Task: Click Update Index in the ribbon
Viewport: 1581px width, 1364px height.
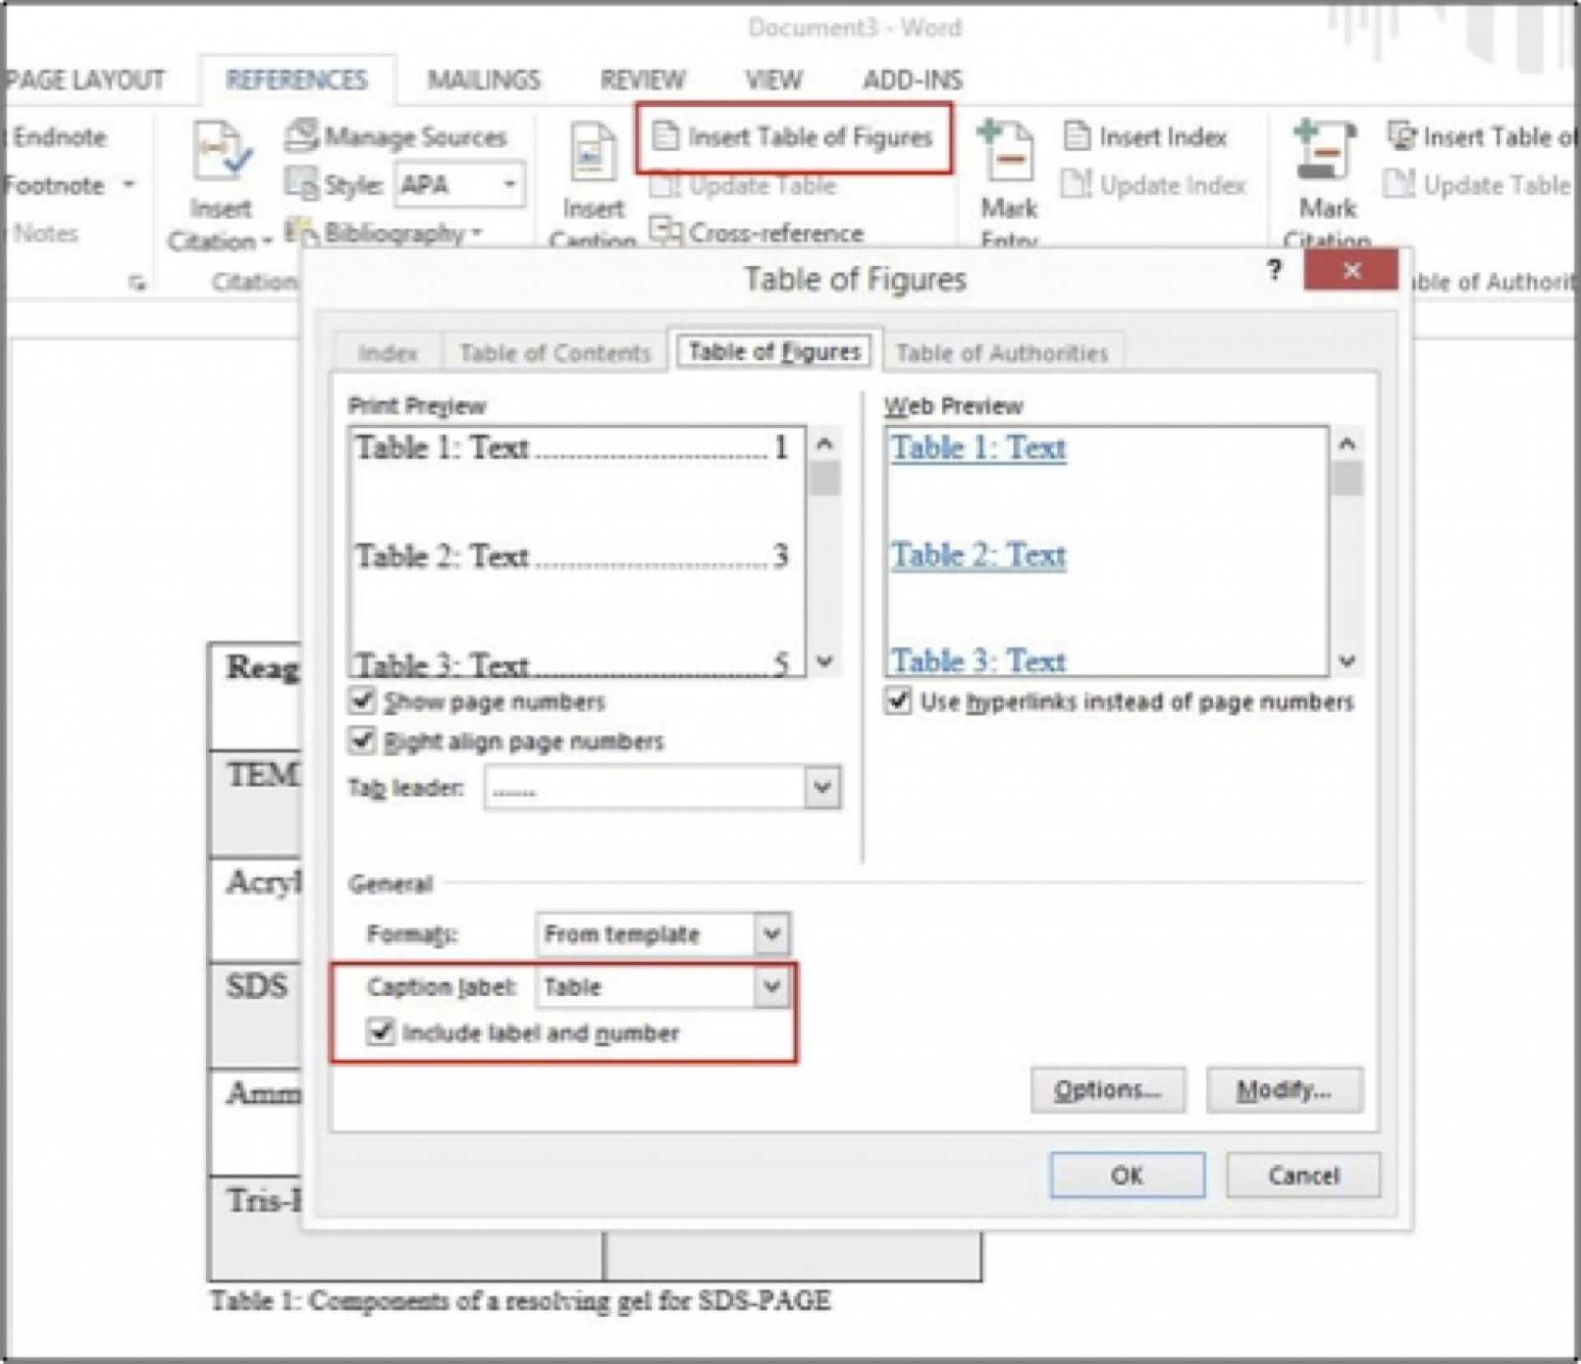Action: 1154,185
